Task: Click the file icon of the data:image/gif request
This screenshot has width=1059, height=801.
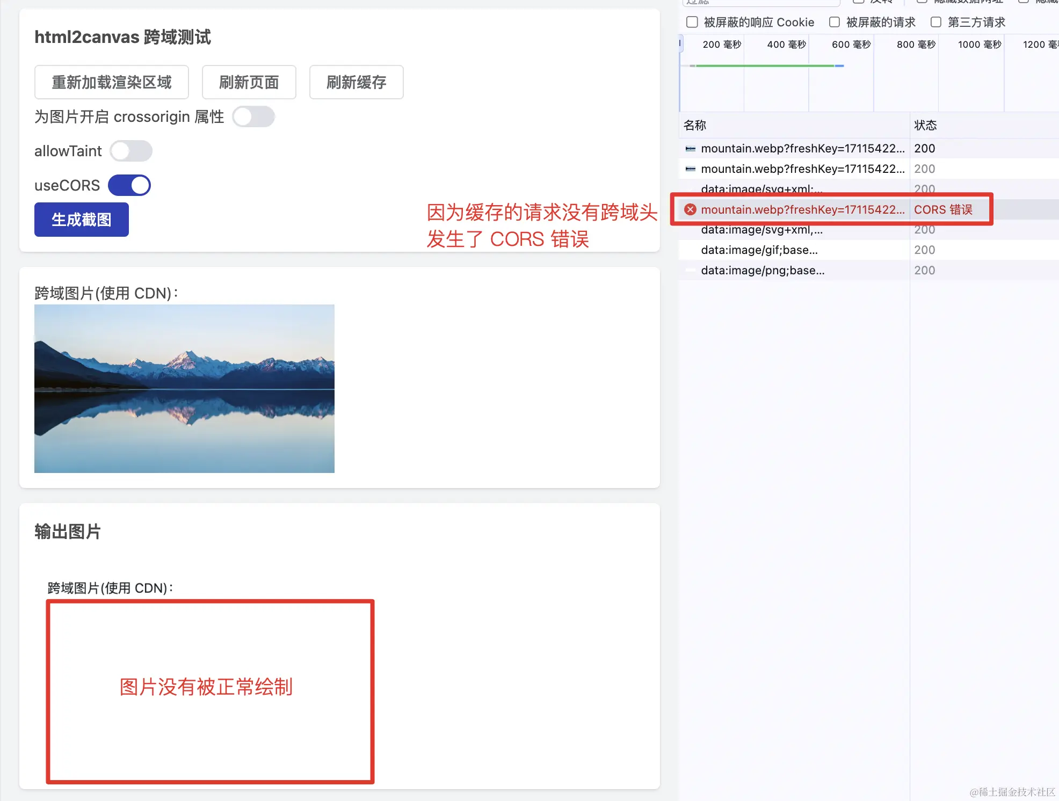Action: (691, 250)
